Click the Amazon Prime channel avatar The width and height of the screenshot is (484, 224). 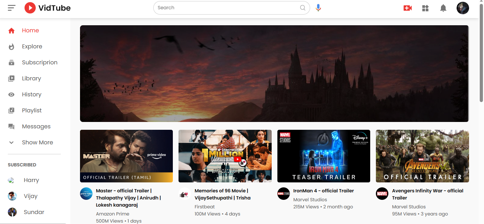[86, 193]
